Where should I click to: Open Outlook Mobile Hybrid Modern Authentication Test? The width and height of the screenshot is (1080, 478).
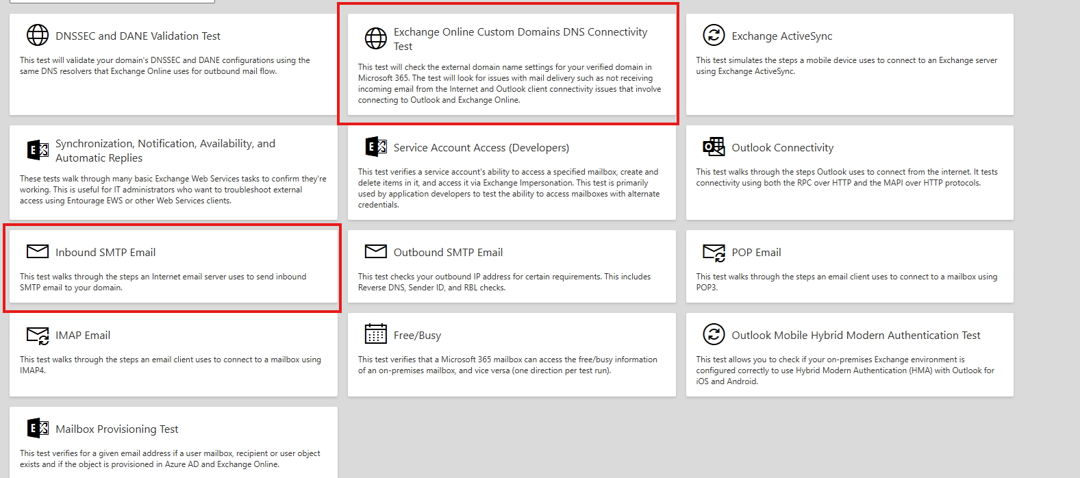[x=855, y=335]
